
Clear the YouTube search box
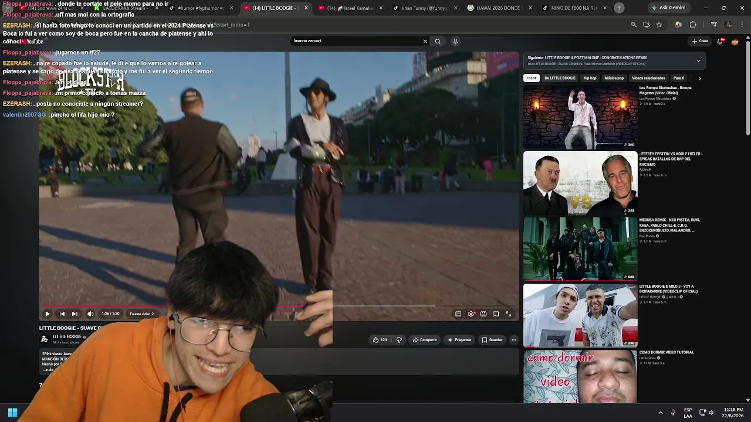pos(425,41)
